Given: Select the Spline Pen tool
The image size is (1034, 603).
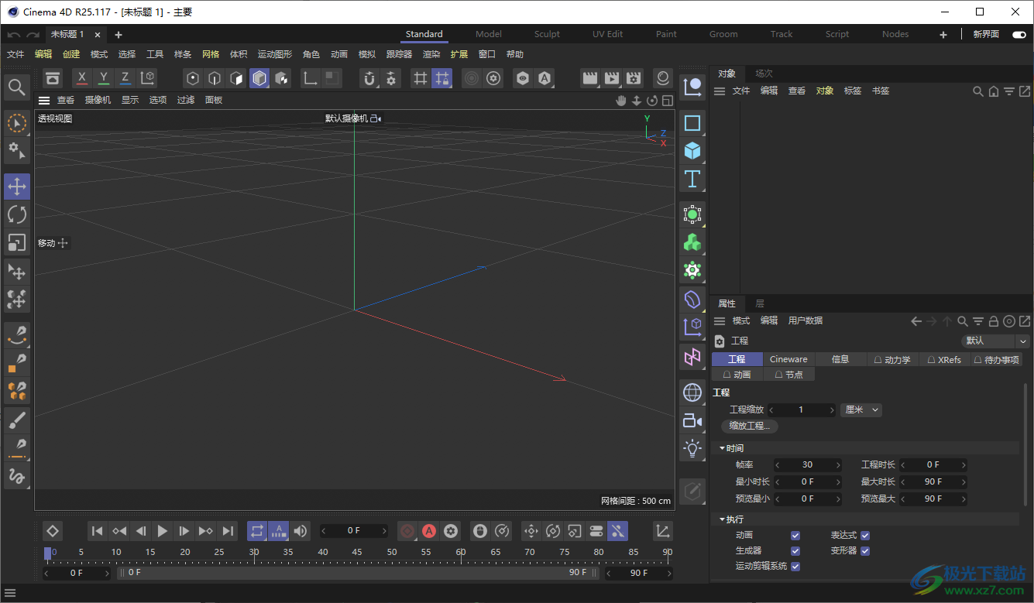Looking at the screenshot, I should click(17, 335).
